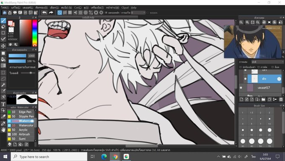Toggle the Lock checkbox in layer panel
This screenshot has width=285, height=161.
tap(272, 67)
